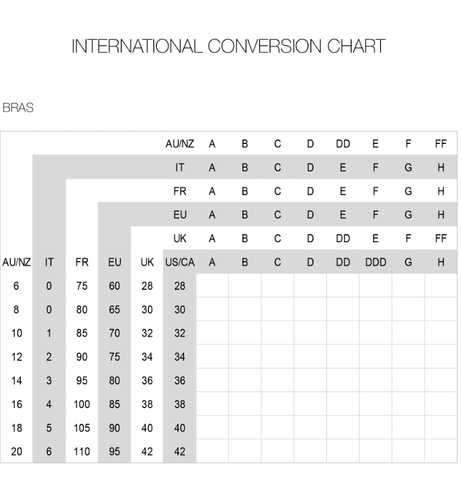Click the DD cup in AU/NZ row
462x489 pixels.
tap(343, 144)
